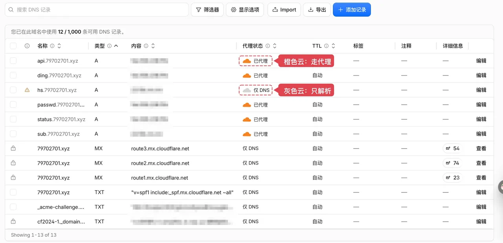Check the _acme-challenge row checkbox
The width and height of the screenshot is (503, 243).
pos(13,207)
